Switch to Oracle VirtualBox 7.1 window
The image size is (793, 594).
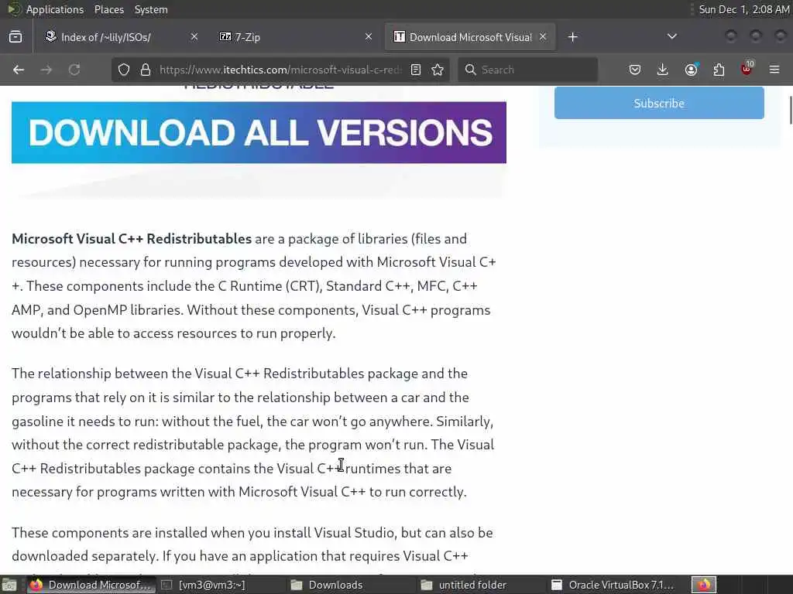[x=613, y=585]
